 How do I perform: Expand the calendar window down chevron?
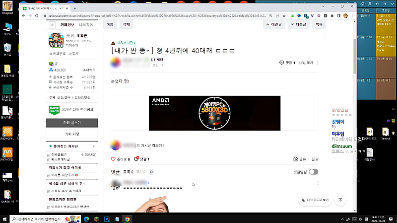tap(392, 4)
